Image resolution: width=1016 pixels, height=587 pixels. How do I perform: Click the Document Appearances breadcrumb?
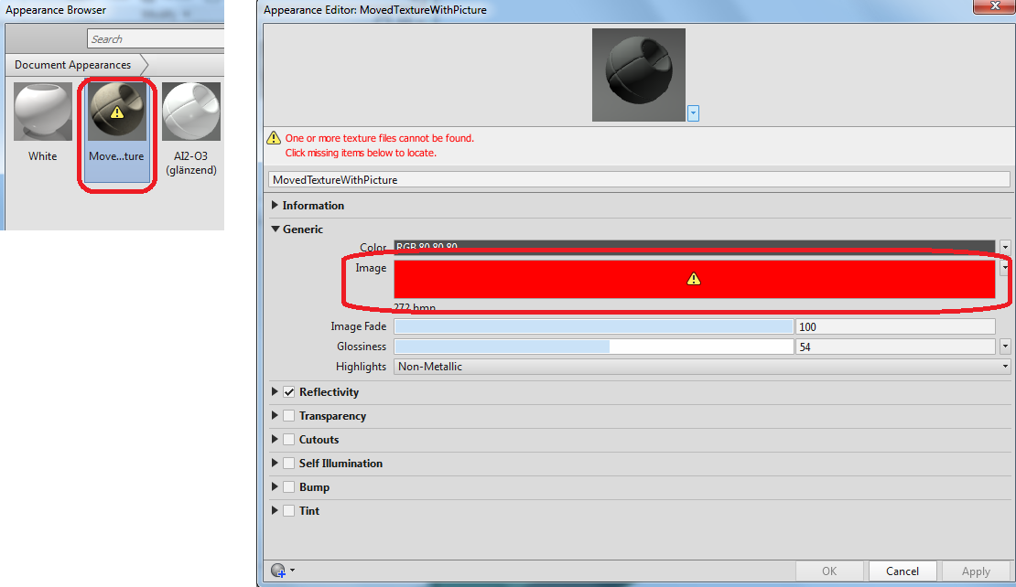72,65
